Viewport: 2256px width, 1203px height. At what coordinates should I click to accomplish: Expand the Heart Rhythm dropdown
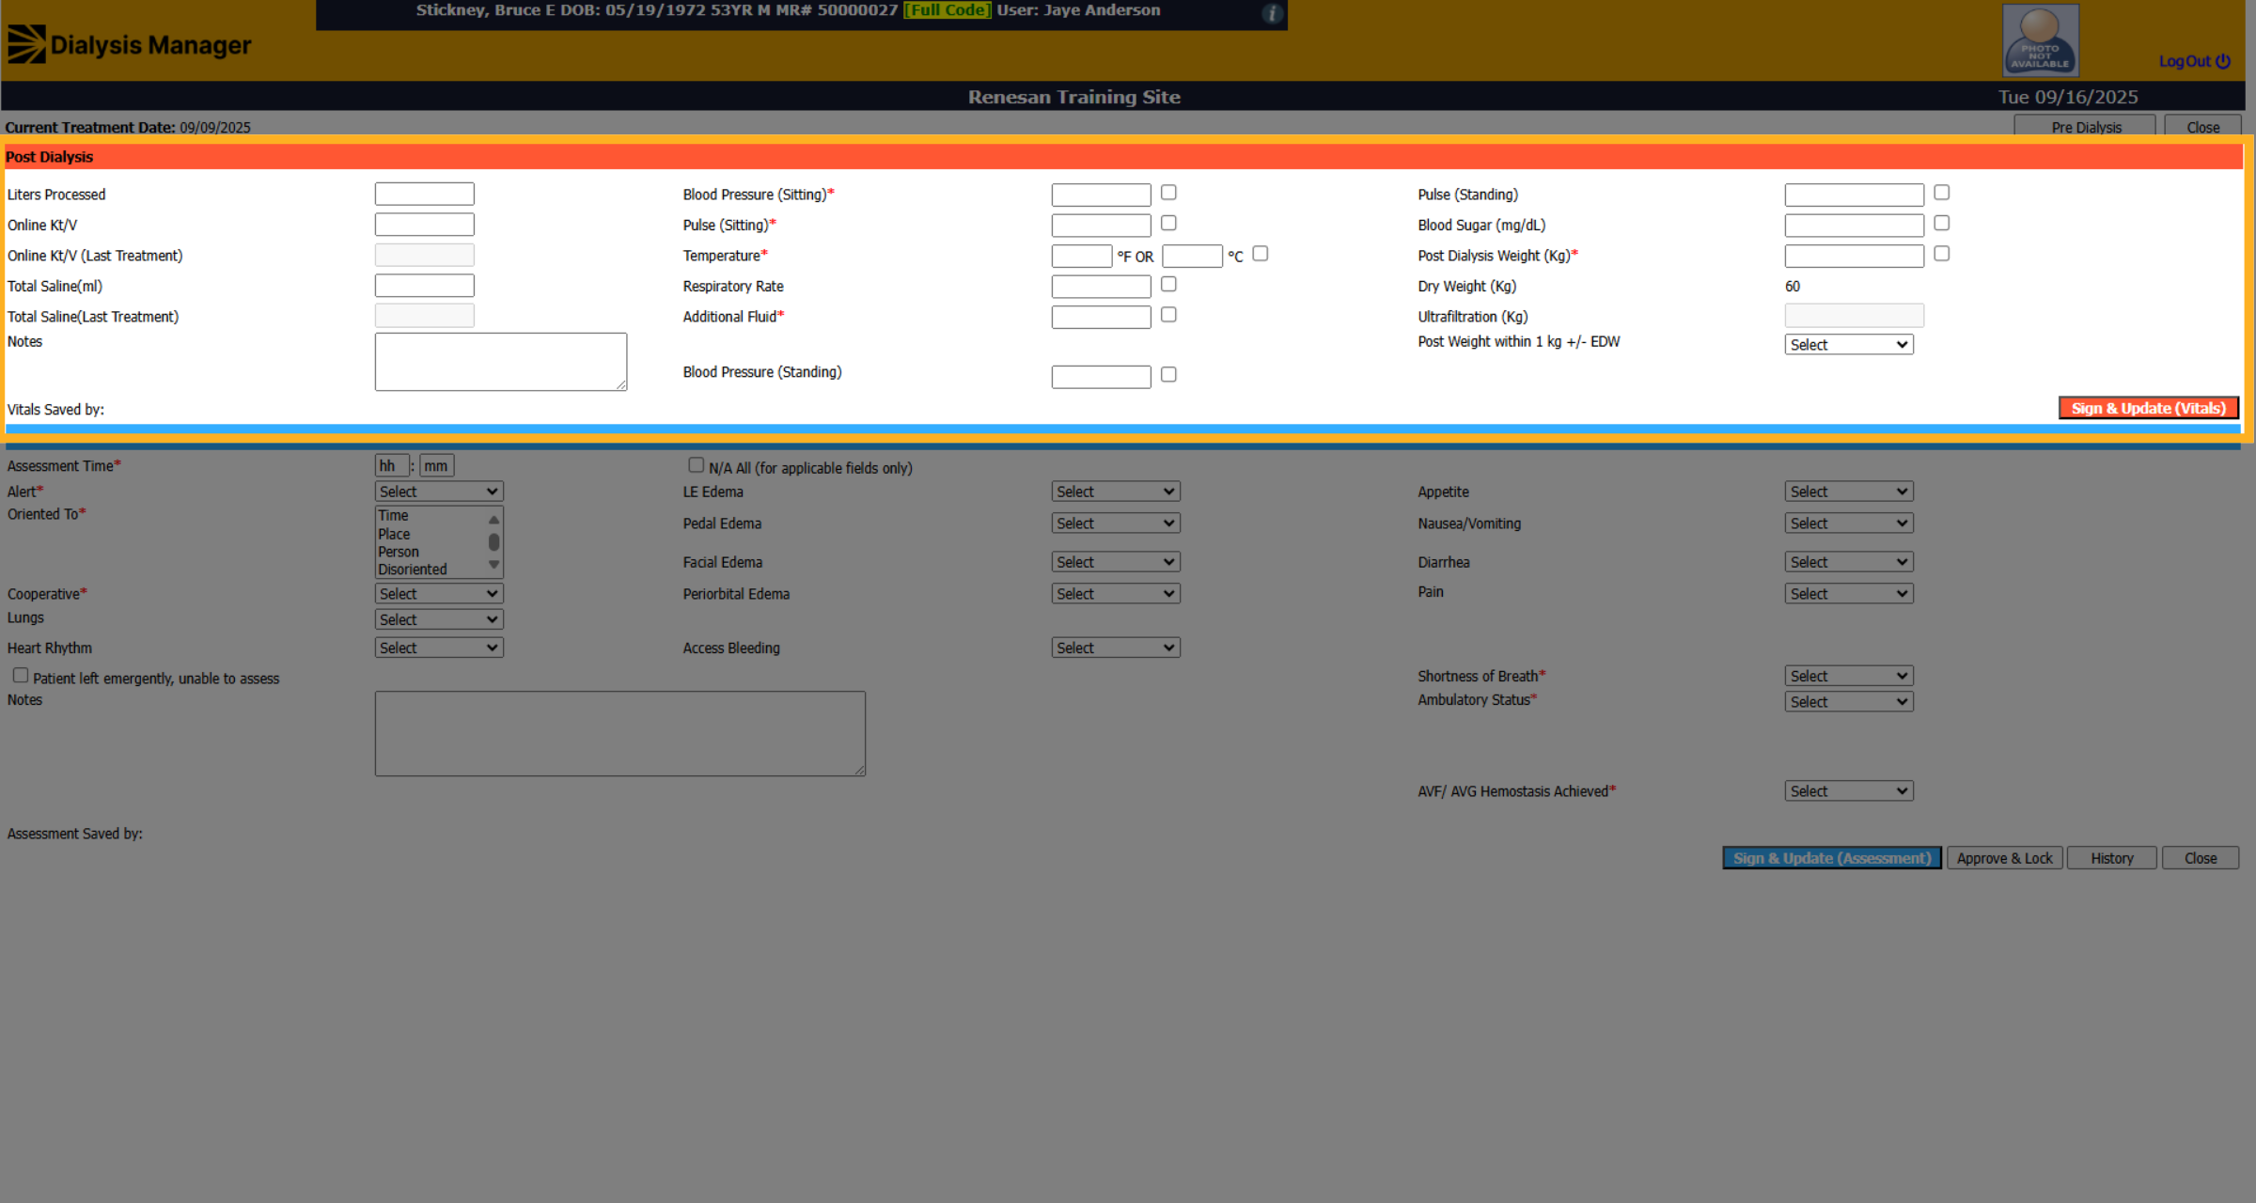[x=439, y=648]
